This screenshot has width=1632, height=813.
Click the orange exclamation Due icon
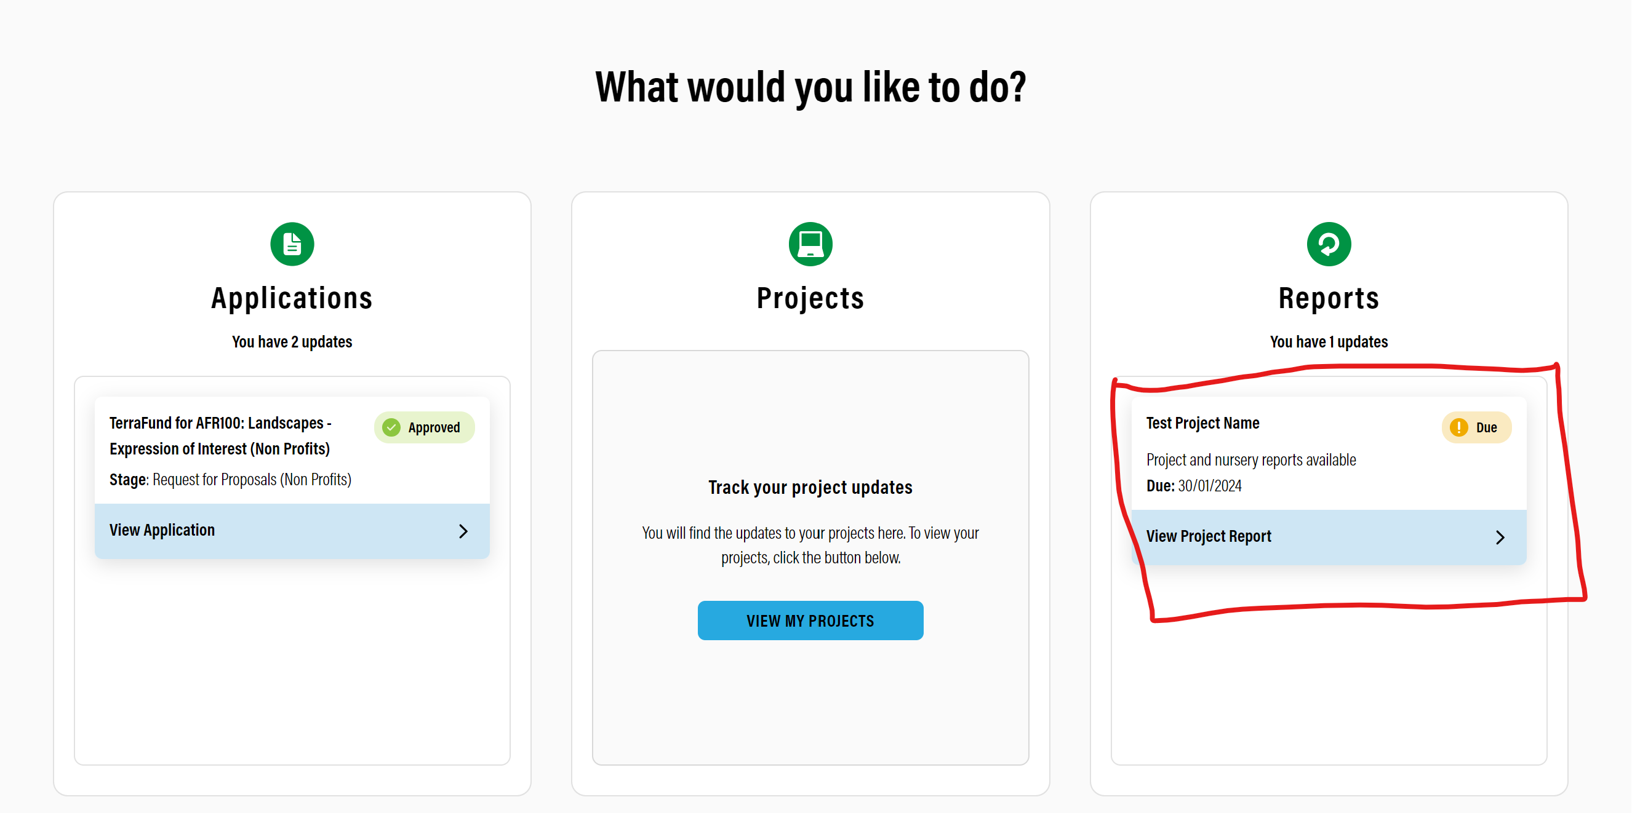pyautogui.click(x=1459, y=427)
